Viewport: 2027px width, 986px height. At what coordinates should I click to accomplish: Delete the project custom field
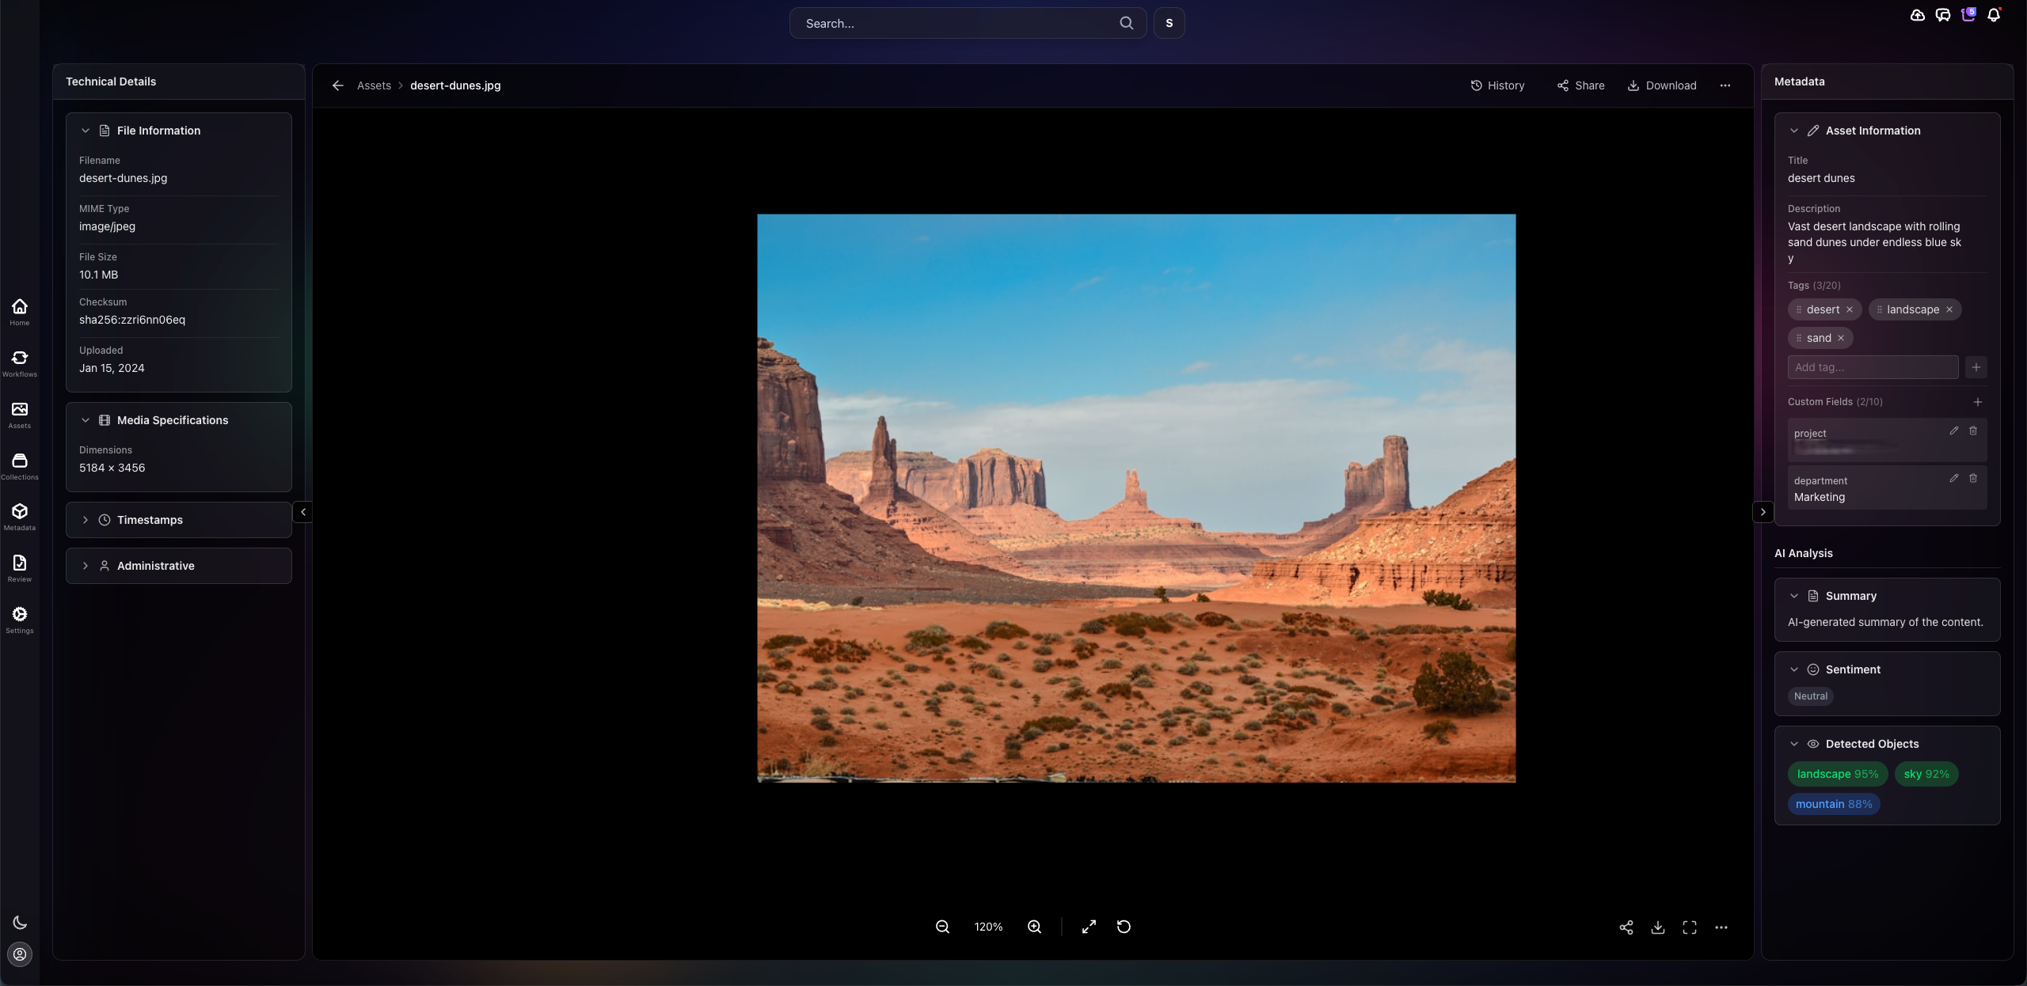(x=1973, y=430)
